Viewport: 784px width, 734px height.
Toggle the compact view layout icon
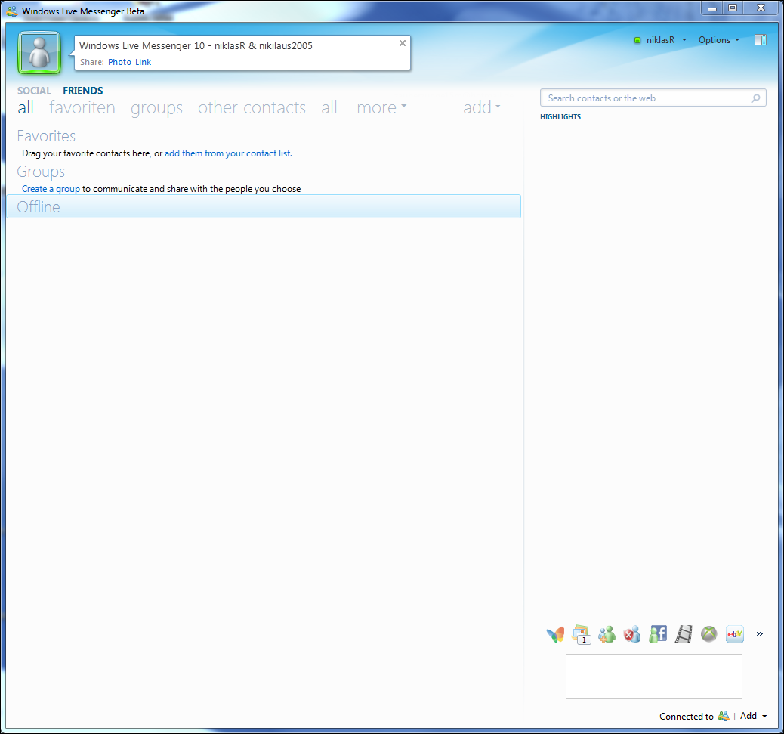[760, 40]
